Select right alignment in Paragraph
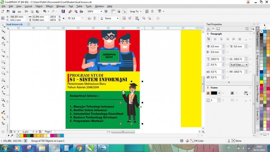The width and height of the screenshot is (270, 152). [227, 39]
